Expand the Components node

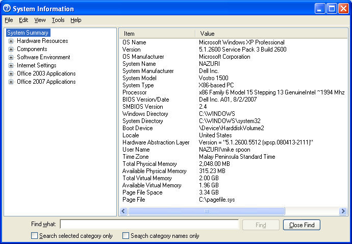pyautogui.click(x=11, y=49)
